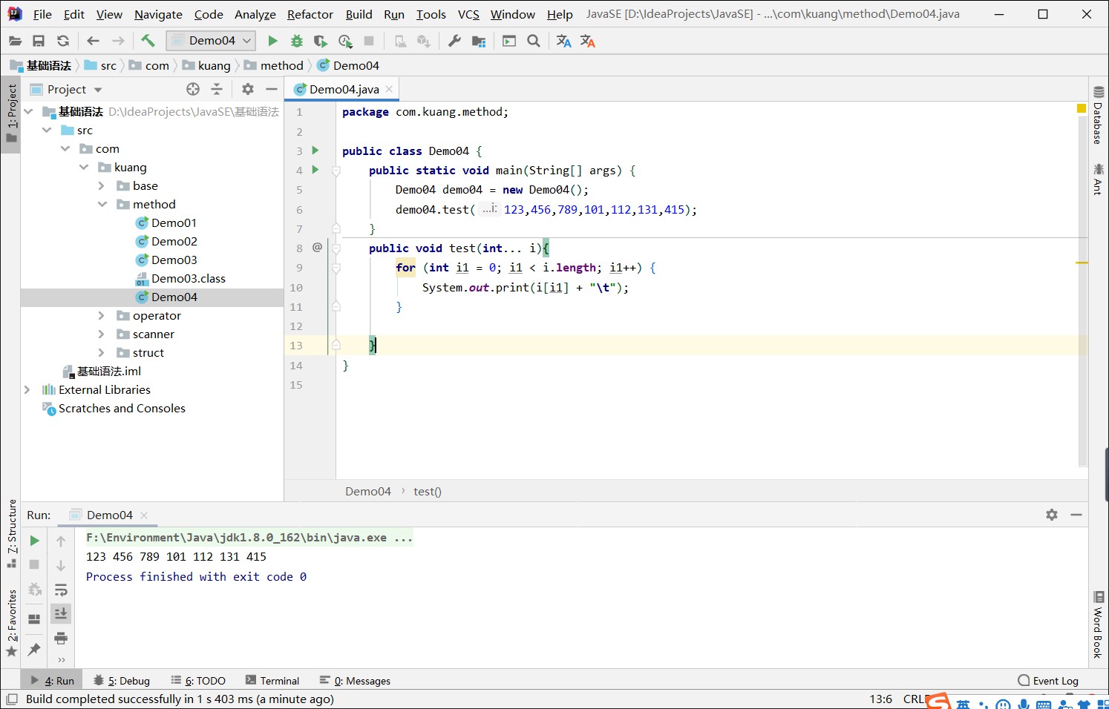This screenshot has height=709, width=1109.
Task: Open the Navigate menu
Action: tap(158, 14)
